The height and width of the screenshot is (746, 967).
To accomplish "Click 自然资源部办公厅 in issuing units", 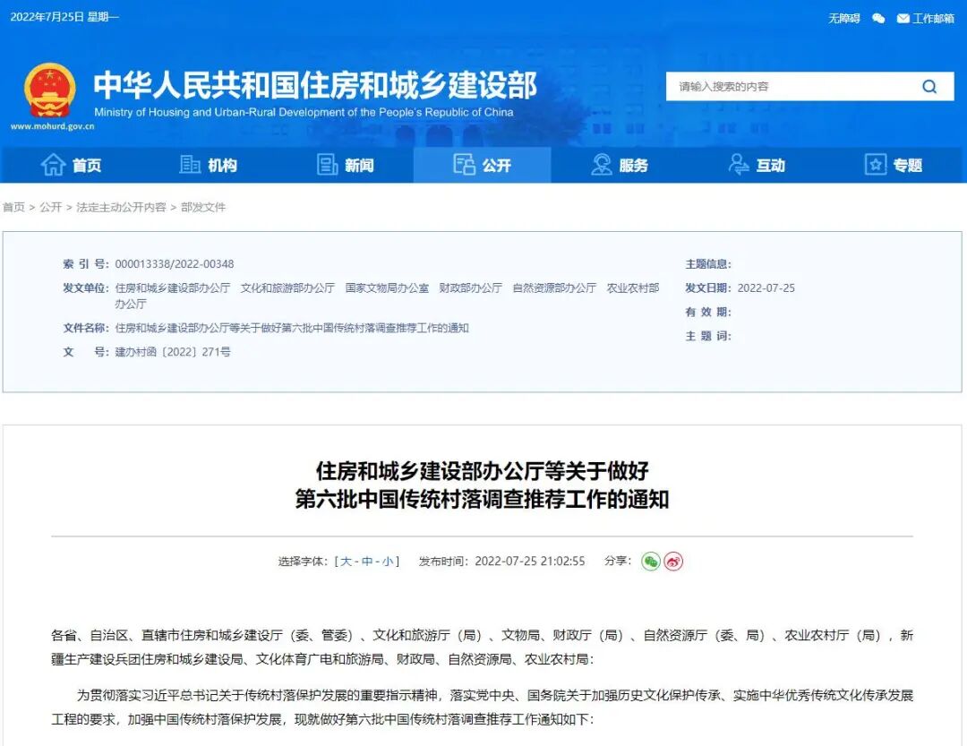I will point(554,288).
